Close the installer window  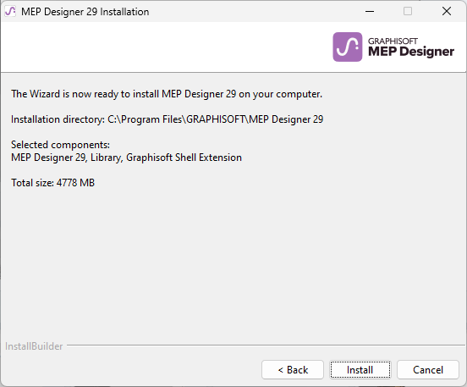click(x=447, y=11)
